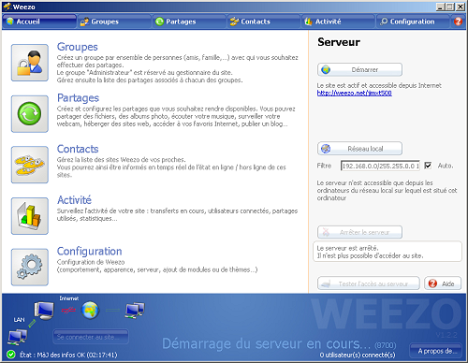
Task: Click the Serveur panel heading
Action: [339, 42]
